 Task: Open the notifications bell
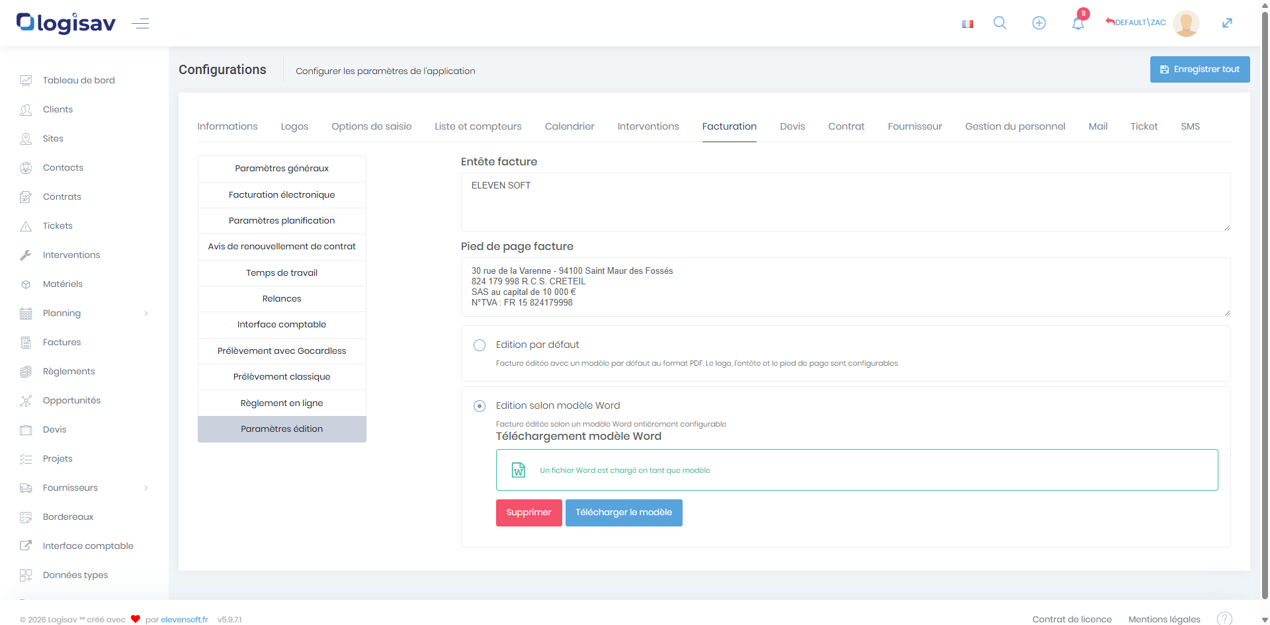tap(1078, 23)
